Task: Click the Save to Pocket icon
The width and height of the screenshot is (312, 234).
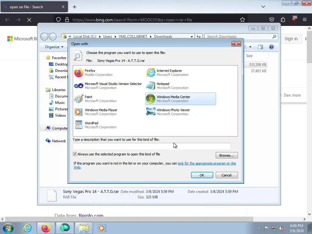Action: pyautogui.click(x=271, y=19)
